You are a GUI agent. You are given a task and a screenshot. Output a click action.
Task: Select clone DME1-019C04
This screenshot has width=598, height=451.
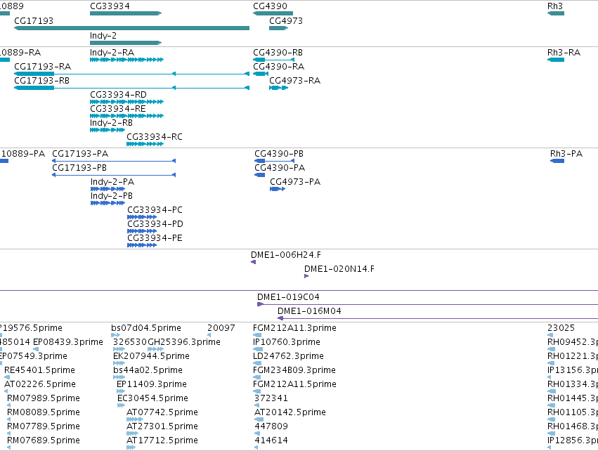point(427,304)
